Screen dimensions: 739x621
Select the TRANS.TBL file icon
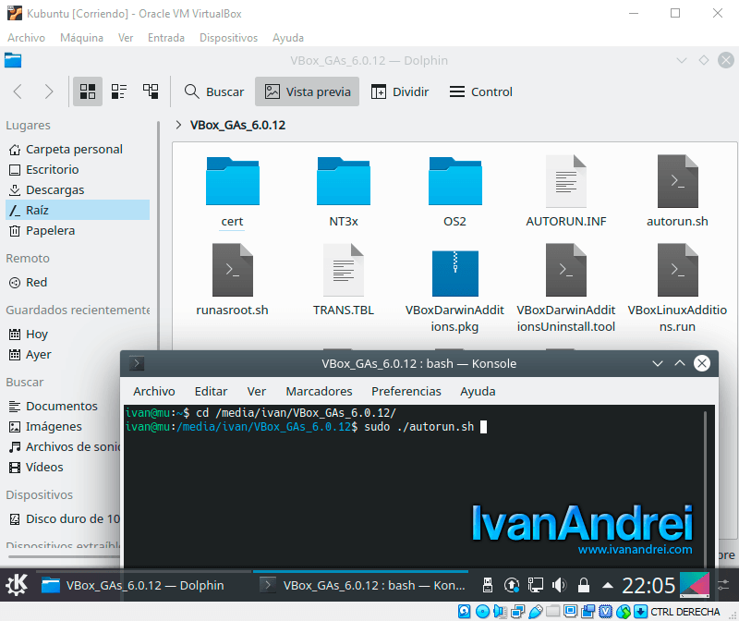point(344,270)
